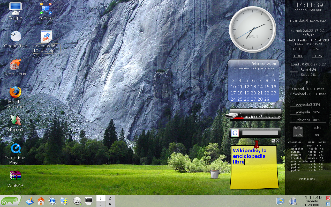This screenshot has height=207, width=331.
Task: Switch to virtual desktop 4
Action: click(110, 204)
